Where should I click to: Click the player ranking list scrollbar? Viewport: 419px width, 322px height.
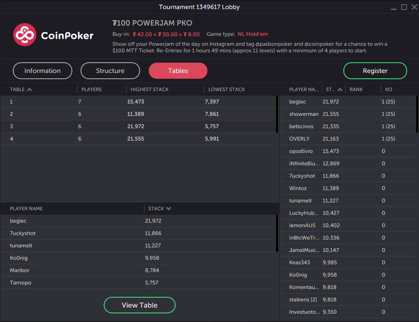pyautogui.click(x=417, y=114)
